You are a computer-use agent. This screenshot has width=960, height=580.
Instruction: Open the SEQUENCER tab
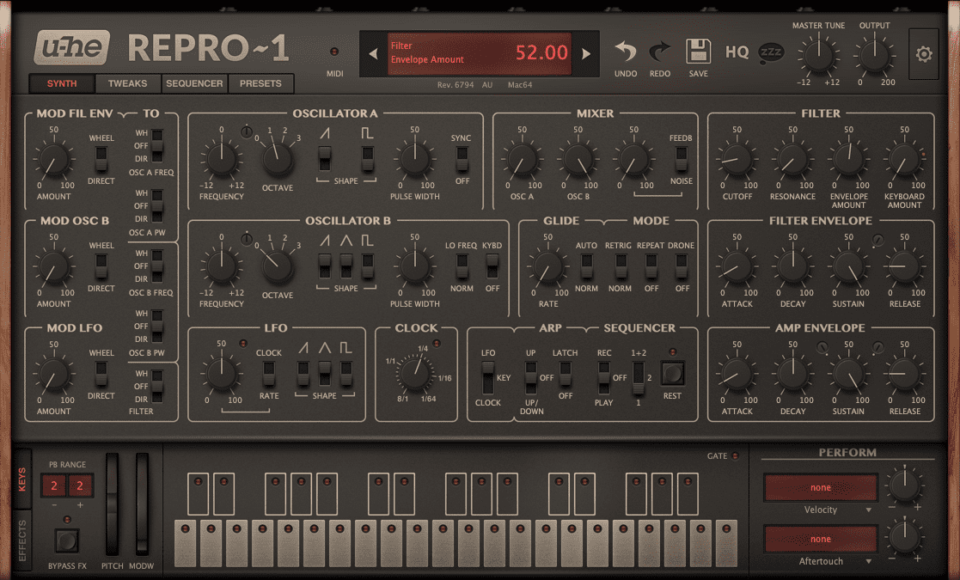[x=194, y=83]
